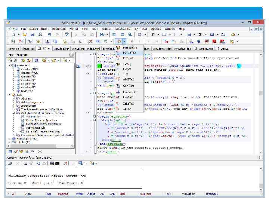Screen dimensions: 269x202
Task: Click the PDF search icon beside Acrobat
Action: (223, 42)
